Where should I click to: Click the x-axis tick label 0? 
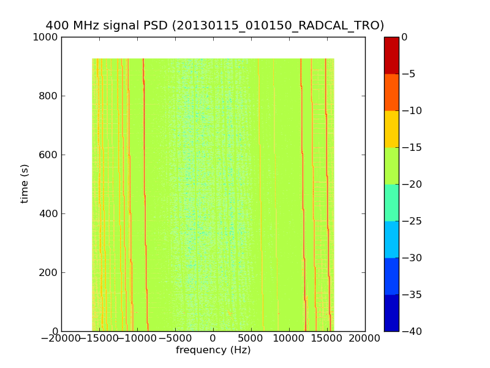coord(213,339)
